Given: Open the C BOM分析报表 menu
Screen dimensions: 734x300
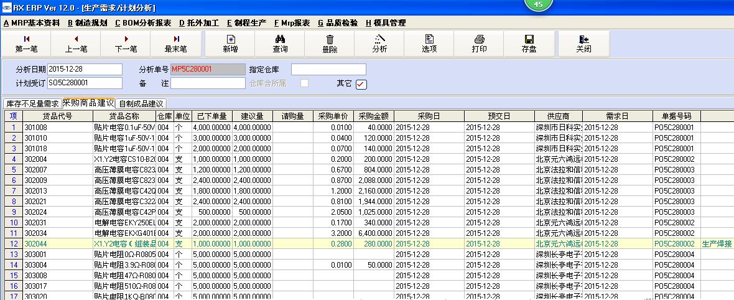Looking at the screenshot, I should 143,22.
